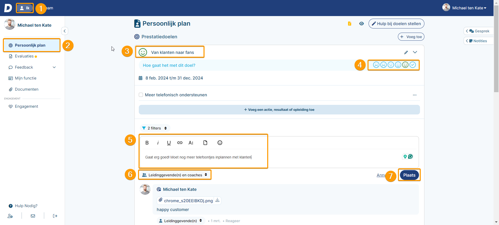Click green smiley next to goal title
The width and height of the screenshot is (499, 225).
pos(143,52)
